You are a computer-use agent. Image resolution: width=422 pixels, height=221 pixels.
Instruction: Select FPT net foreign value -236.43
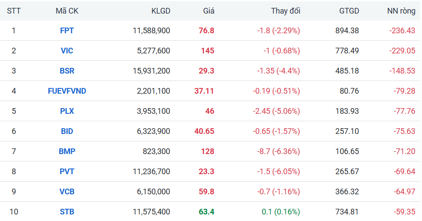coord(402,31)
